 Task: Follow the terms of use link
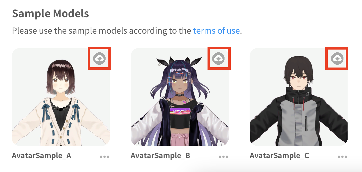[x=216, y=31]
